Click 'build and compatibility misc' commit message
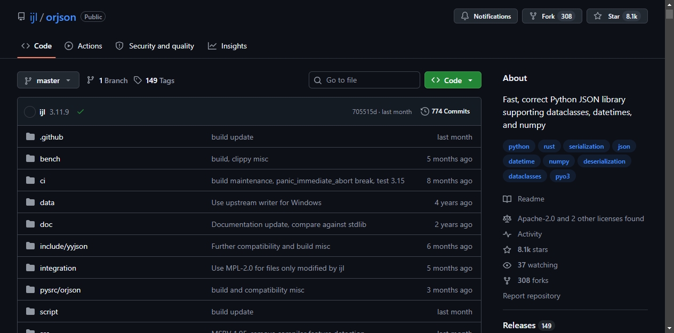This screenshot has width=674, height=333. (258, 290)
